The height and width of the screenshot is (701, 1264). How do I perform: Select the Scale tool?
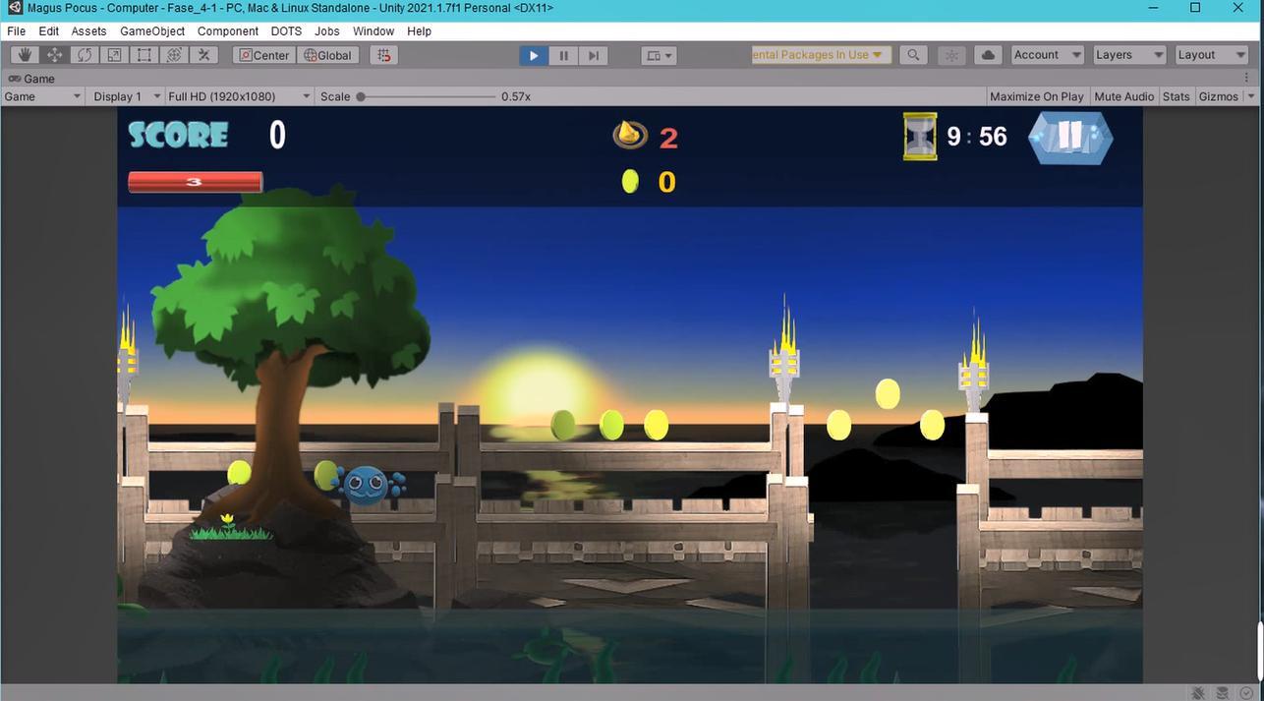114,55
